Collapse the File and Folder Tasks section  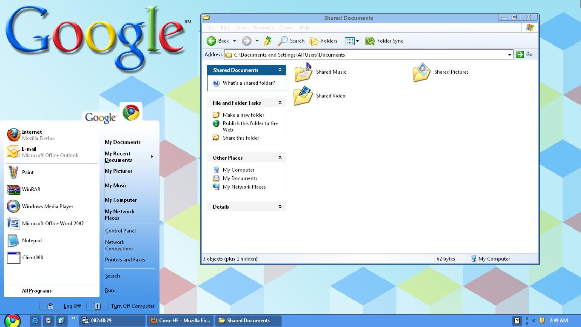tap(280, 103)
